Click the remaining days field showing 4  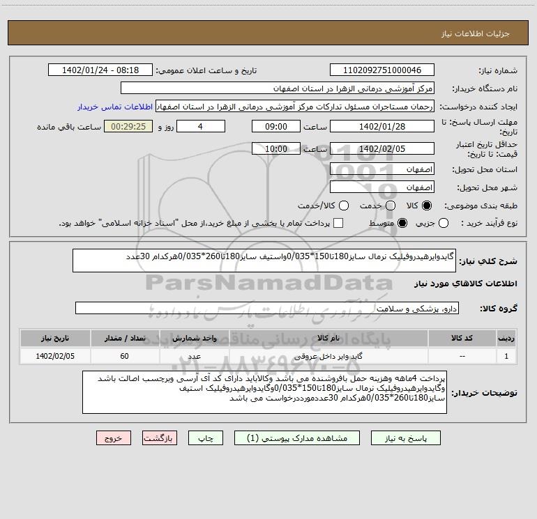point(201,126)
